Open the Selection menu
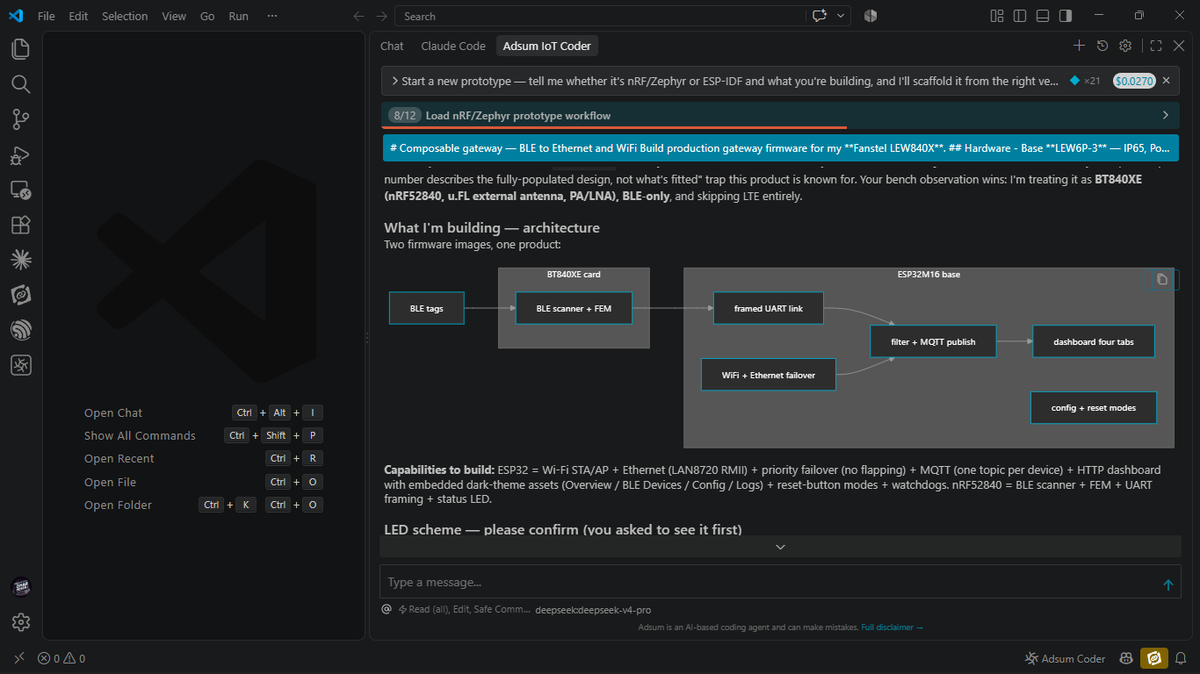The width and height of the screenshot is (1200, 674). [x=125, y=16]
